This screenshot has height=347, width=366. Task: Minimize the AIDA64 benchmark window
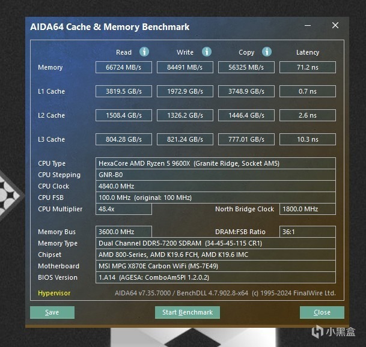[308, 25]
